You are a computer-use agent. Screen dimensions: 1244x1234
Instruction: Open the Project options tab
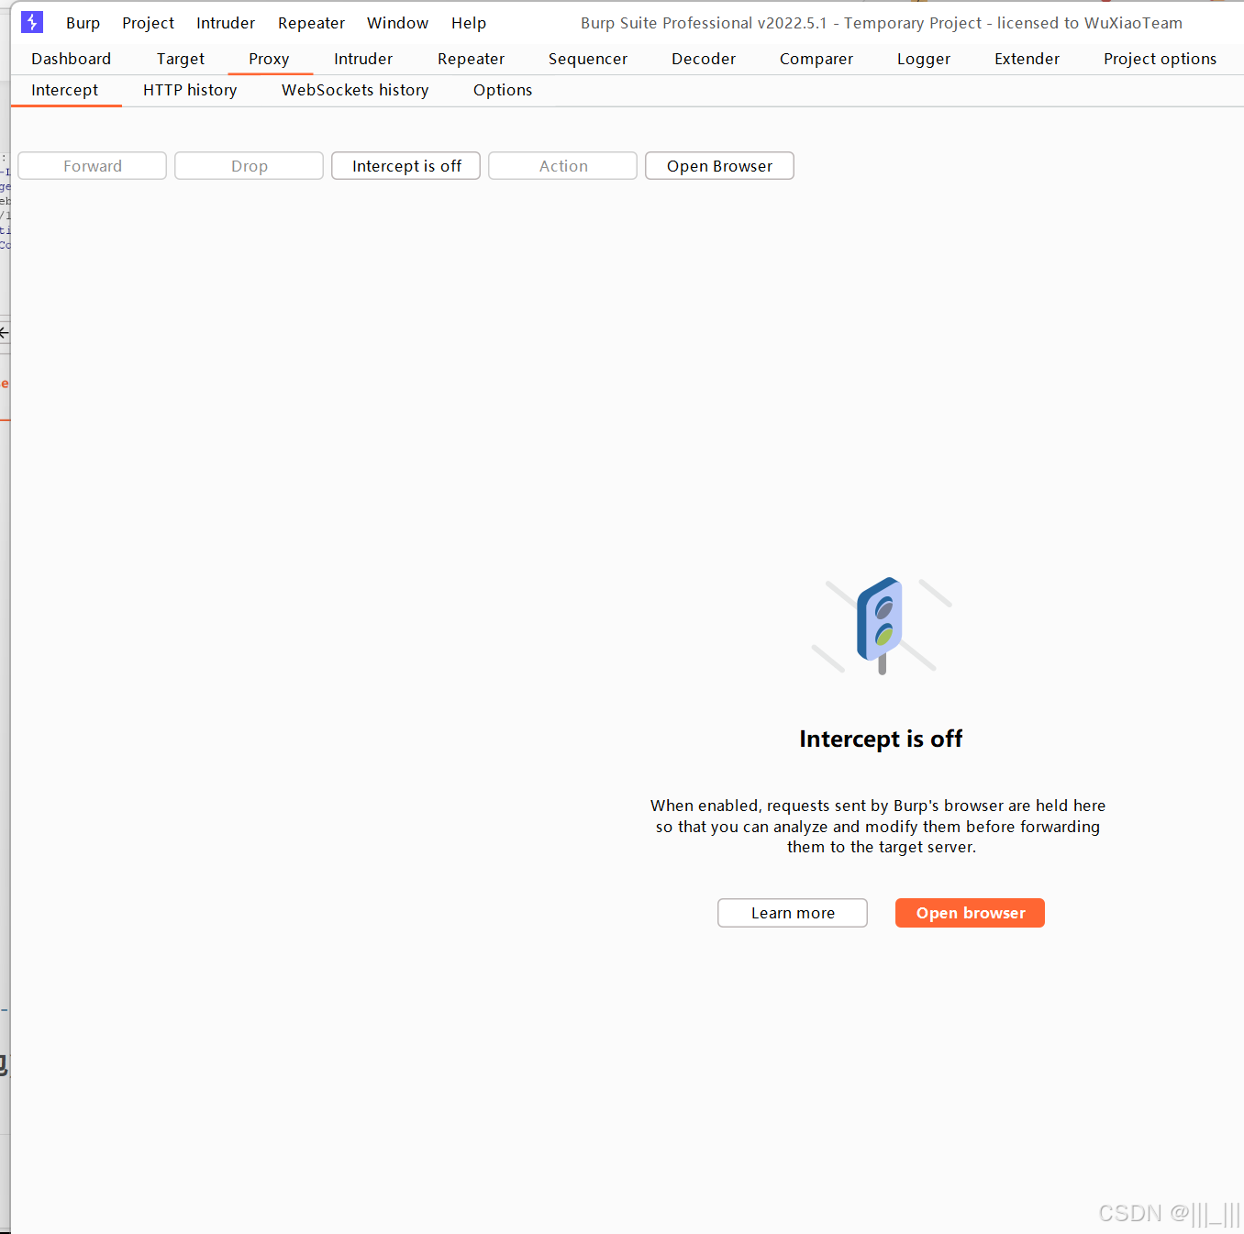1160,59
